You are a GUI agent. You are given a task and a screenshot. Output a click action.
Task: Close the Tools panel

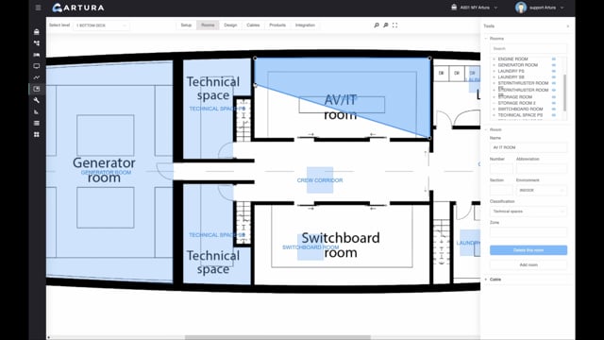pos(568,26)
